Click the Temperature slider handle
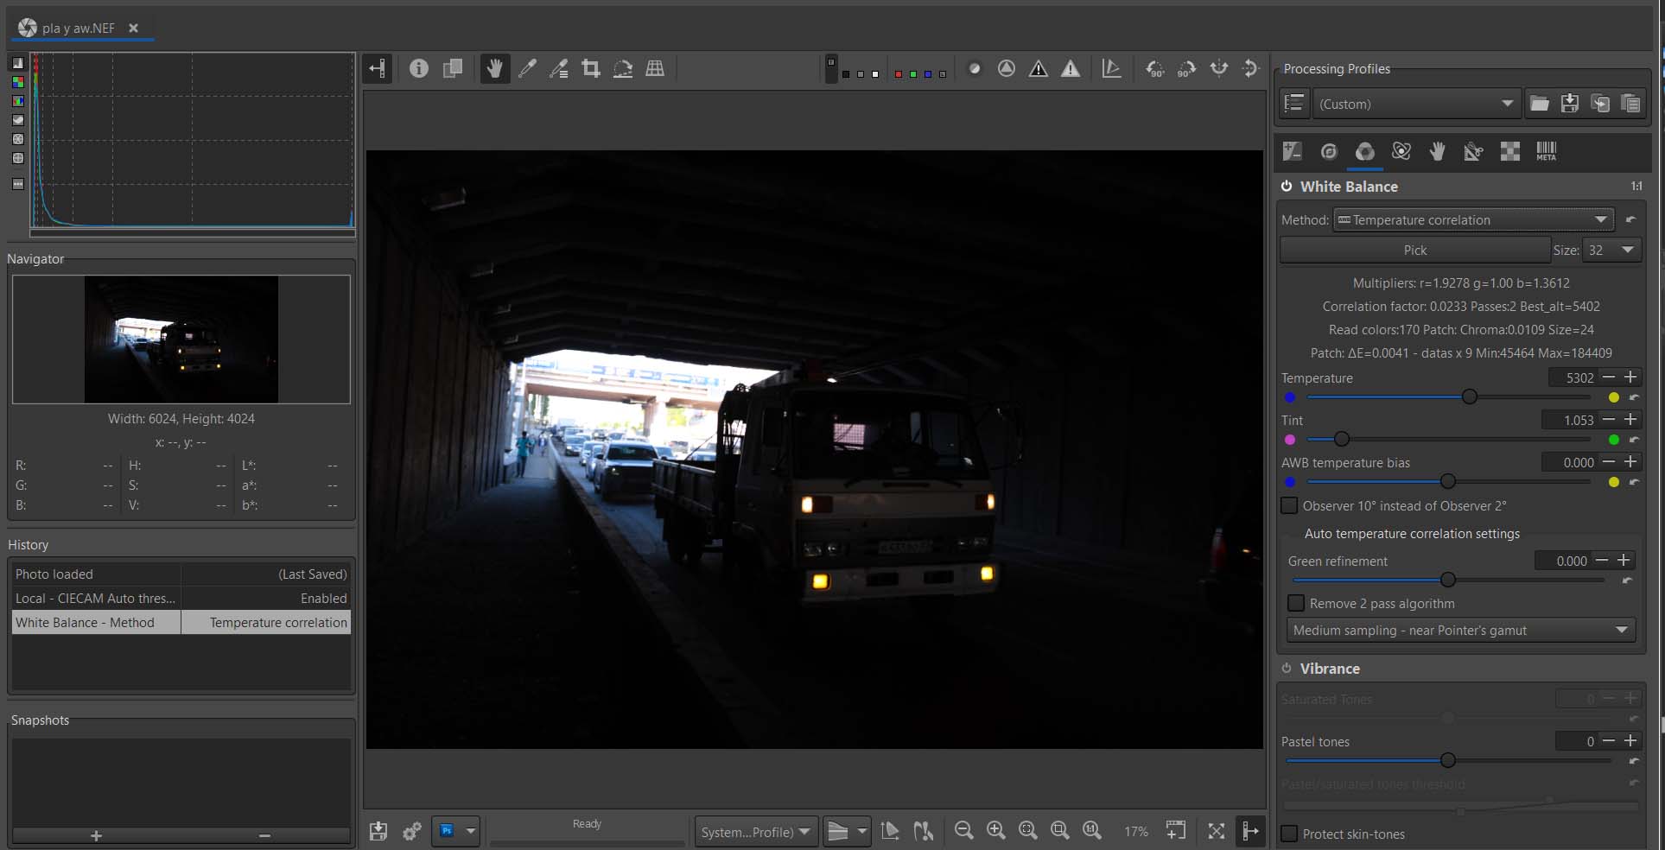Image resolution: width=1665 pixels, height=850 pixels. coord(1469,397)
